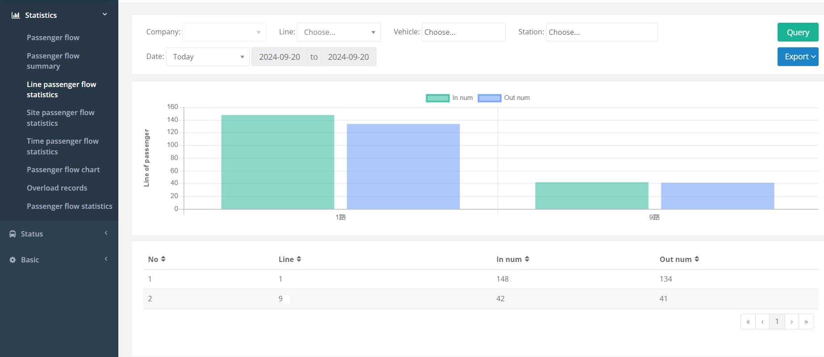Open the Line Choose dropdown
Screen dimensions: 824x357
[339, 32]
